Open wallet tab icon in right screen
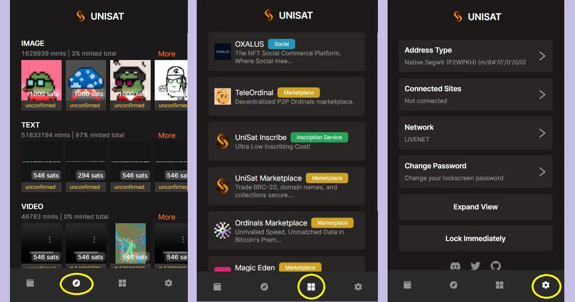575x302 pixels. click(x=407, y=285)
